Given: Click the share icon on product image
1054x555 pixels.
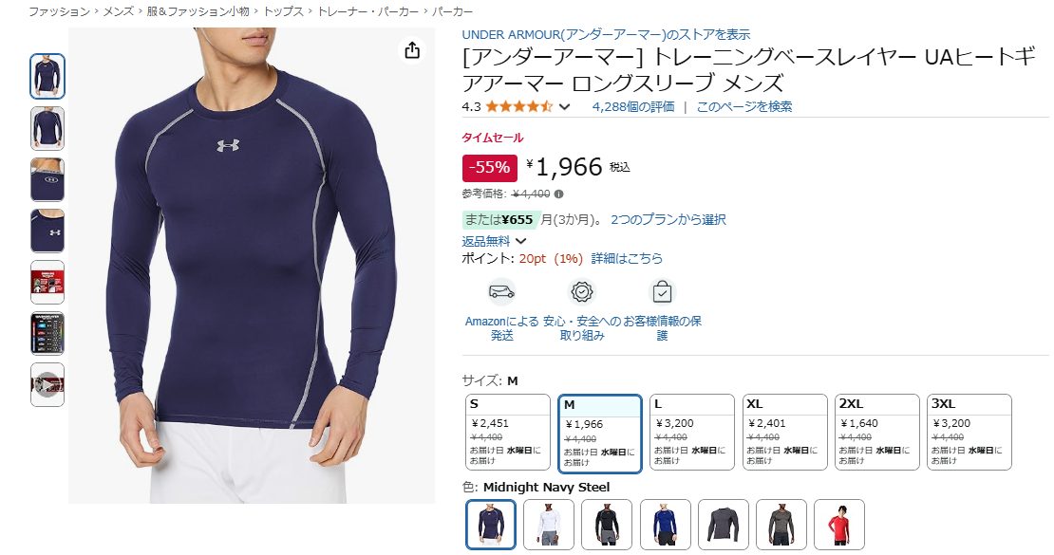Looking at the screenshot, I should pos(412,50).
